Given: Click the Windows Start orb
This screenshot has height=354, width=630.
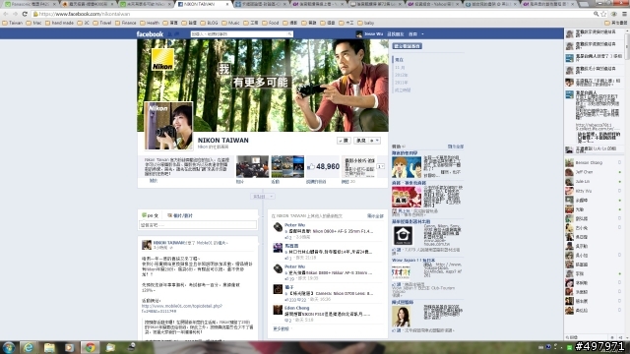Looking at the screenshot, I should tap(9, 347).
